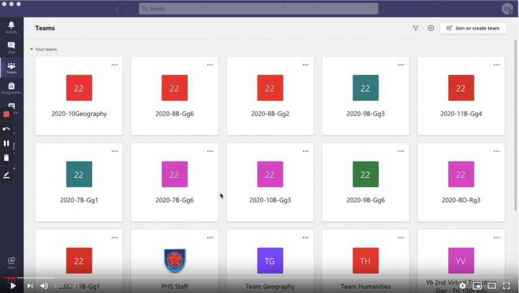Open the Activity feed in sidebar
519x293 pixels.
point(11,27)
